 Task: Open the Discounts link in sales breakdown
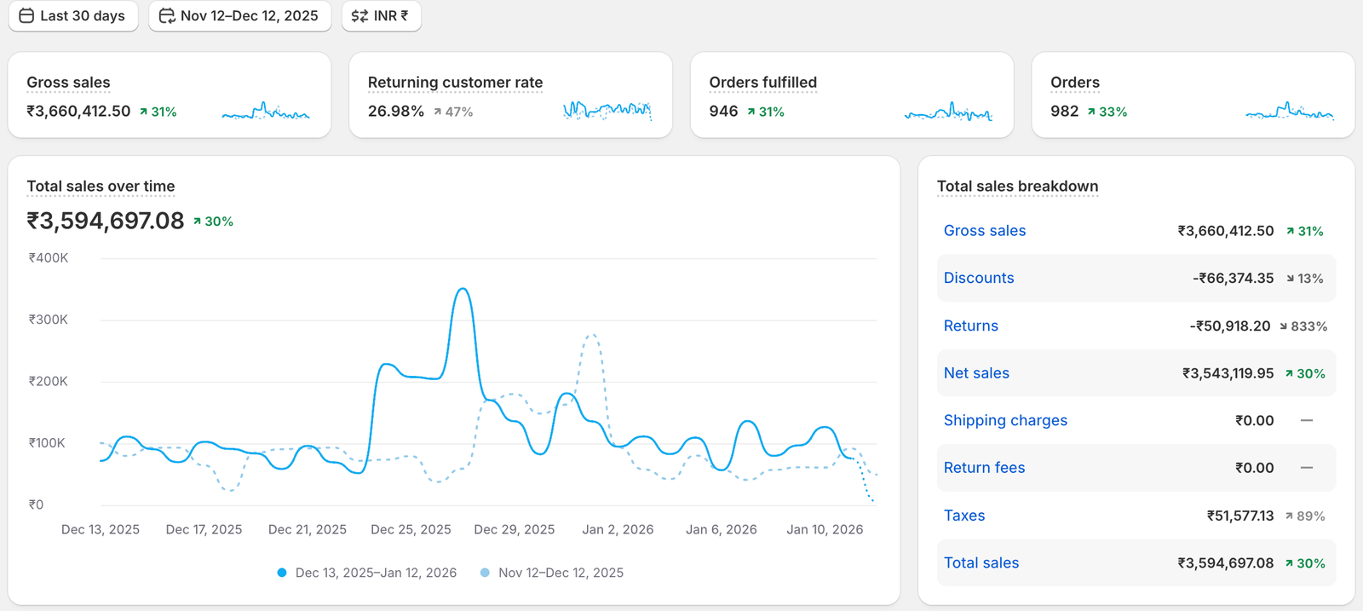978,278
